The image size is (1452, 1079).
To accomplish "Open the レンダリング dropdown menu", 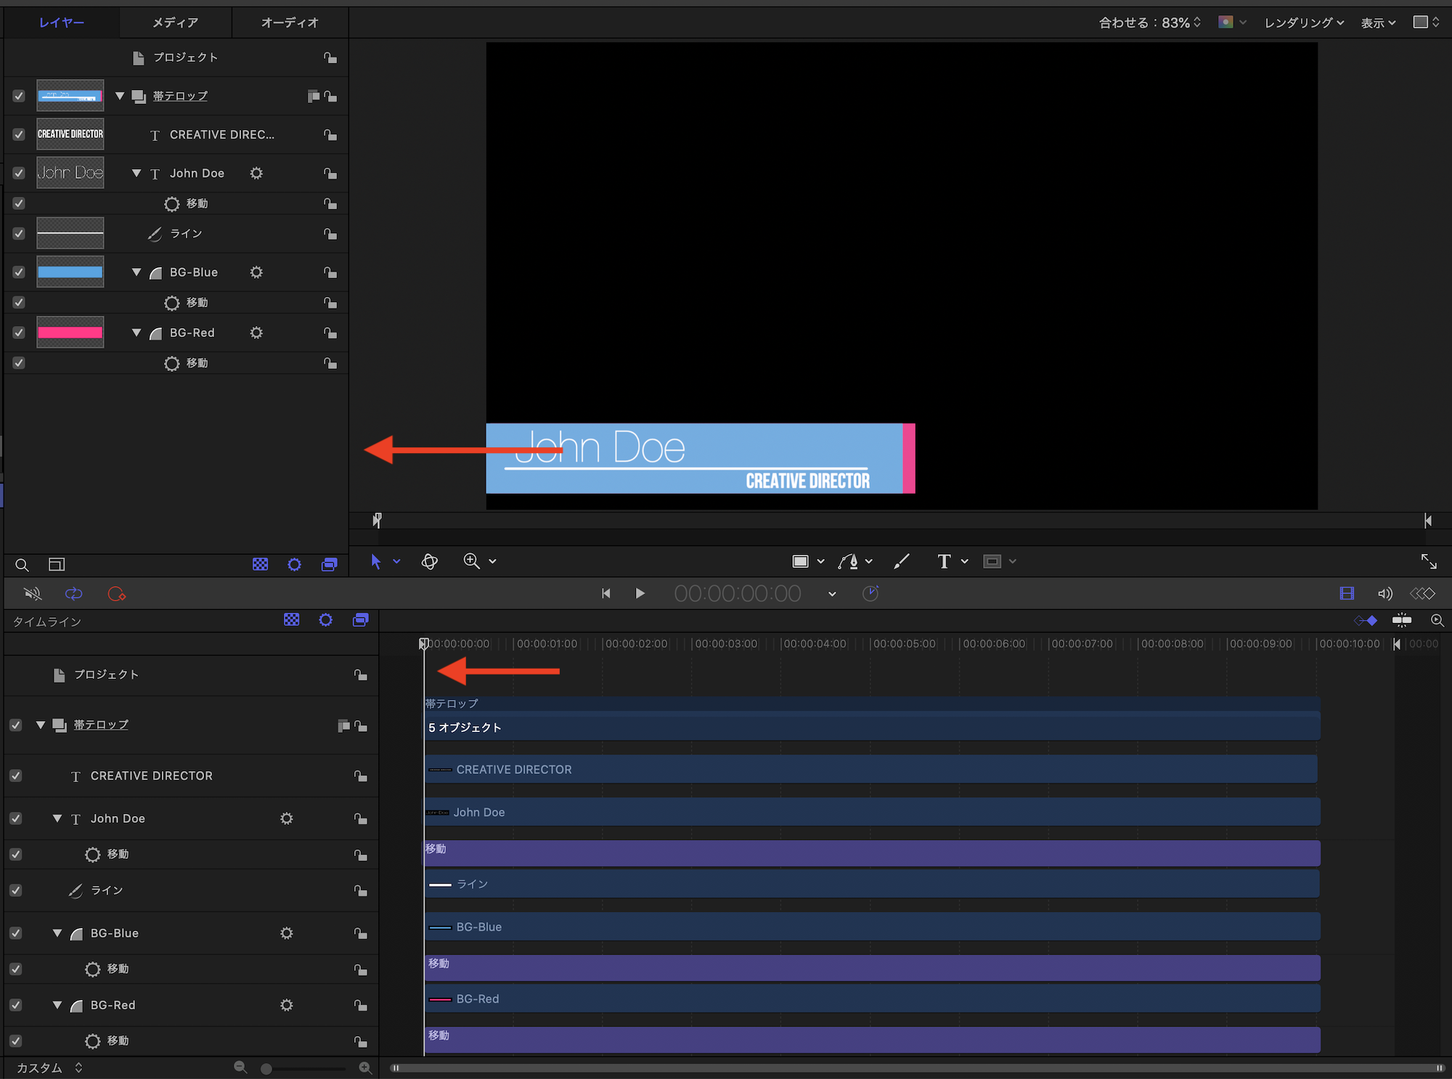I will pyautogui.click(x=1304, y=23).
